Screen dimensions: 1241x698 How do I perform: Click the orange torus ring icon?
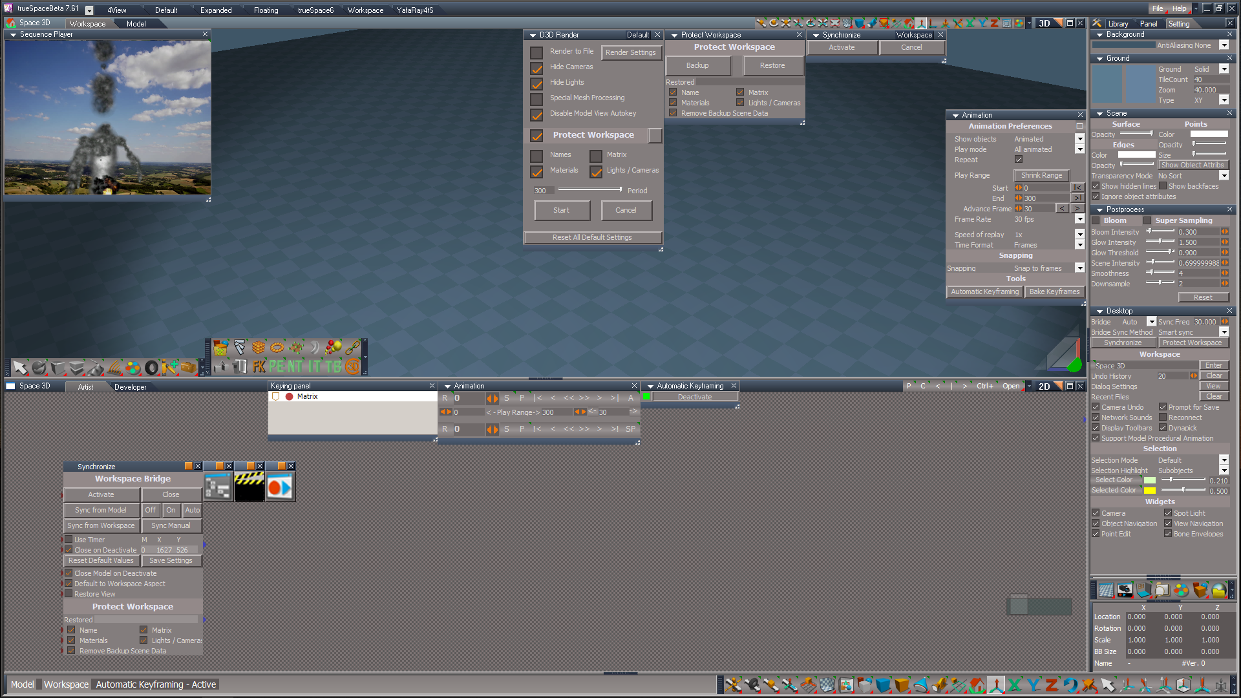point(277,348)
